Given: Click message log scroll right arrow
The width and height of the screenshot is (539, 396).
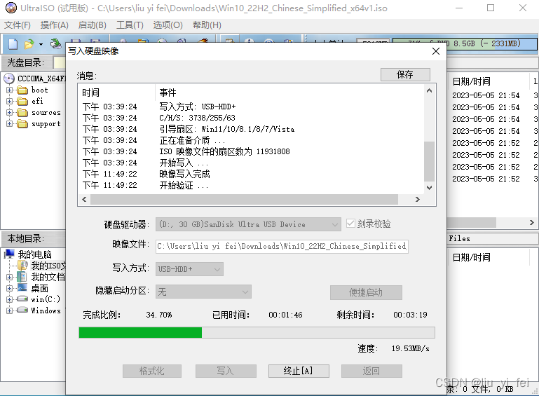Looking at the screenshot, I should tap(417, 199).
